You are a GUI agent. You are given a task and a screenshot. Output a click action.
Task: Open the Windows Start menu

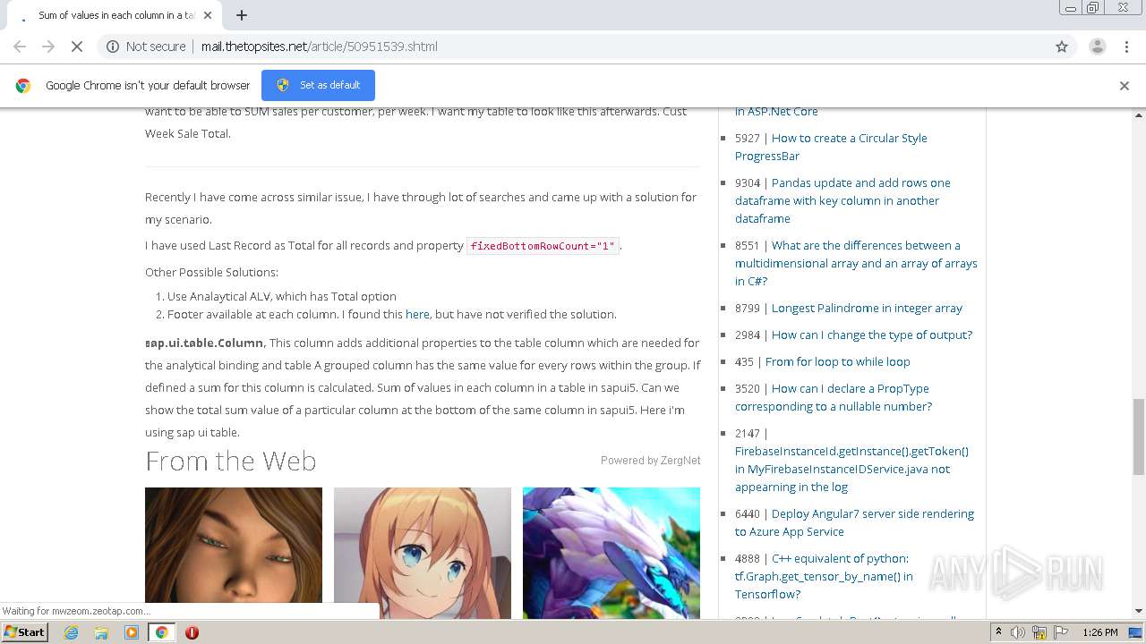(x=25, y=632)
